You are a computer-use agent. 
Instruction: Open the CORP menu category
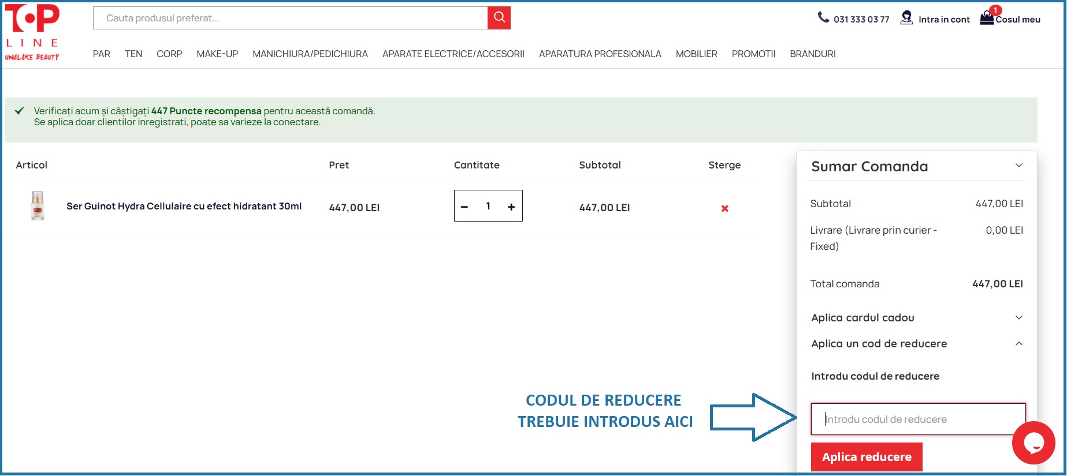(169, 54)
